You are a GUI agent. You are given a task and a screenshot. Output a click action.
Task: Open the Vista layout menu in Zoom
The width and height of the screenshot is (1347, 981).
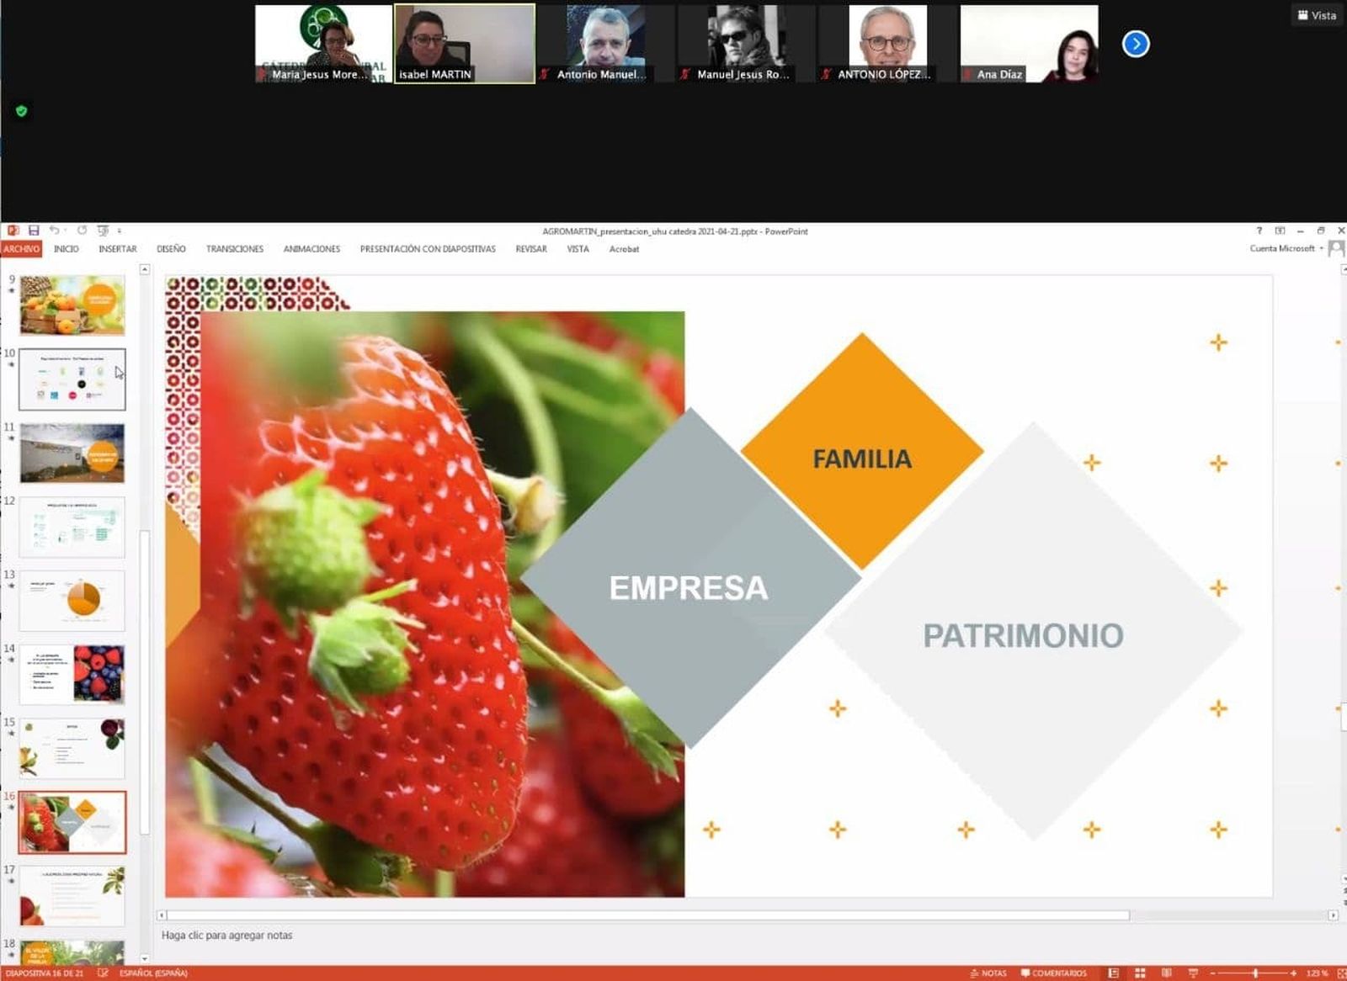pos(1318,15)
